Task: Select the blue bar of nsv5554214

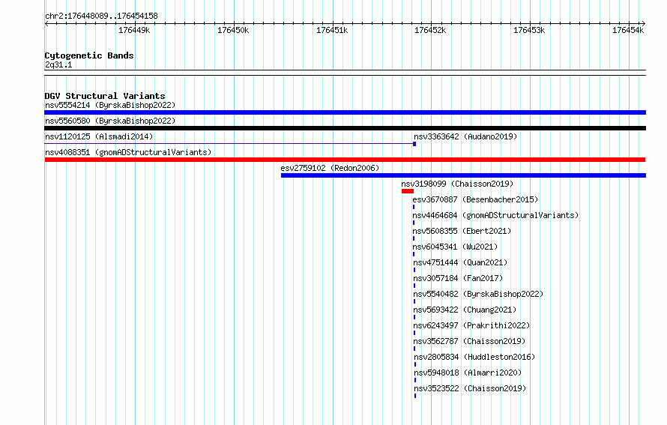Action: pyautogui.click(x=345, y=112)
